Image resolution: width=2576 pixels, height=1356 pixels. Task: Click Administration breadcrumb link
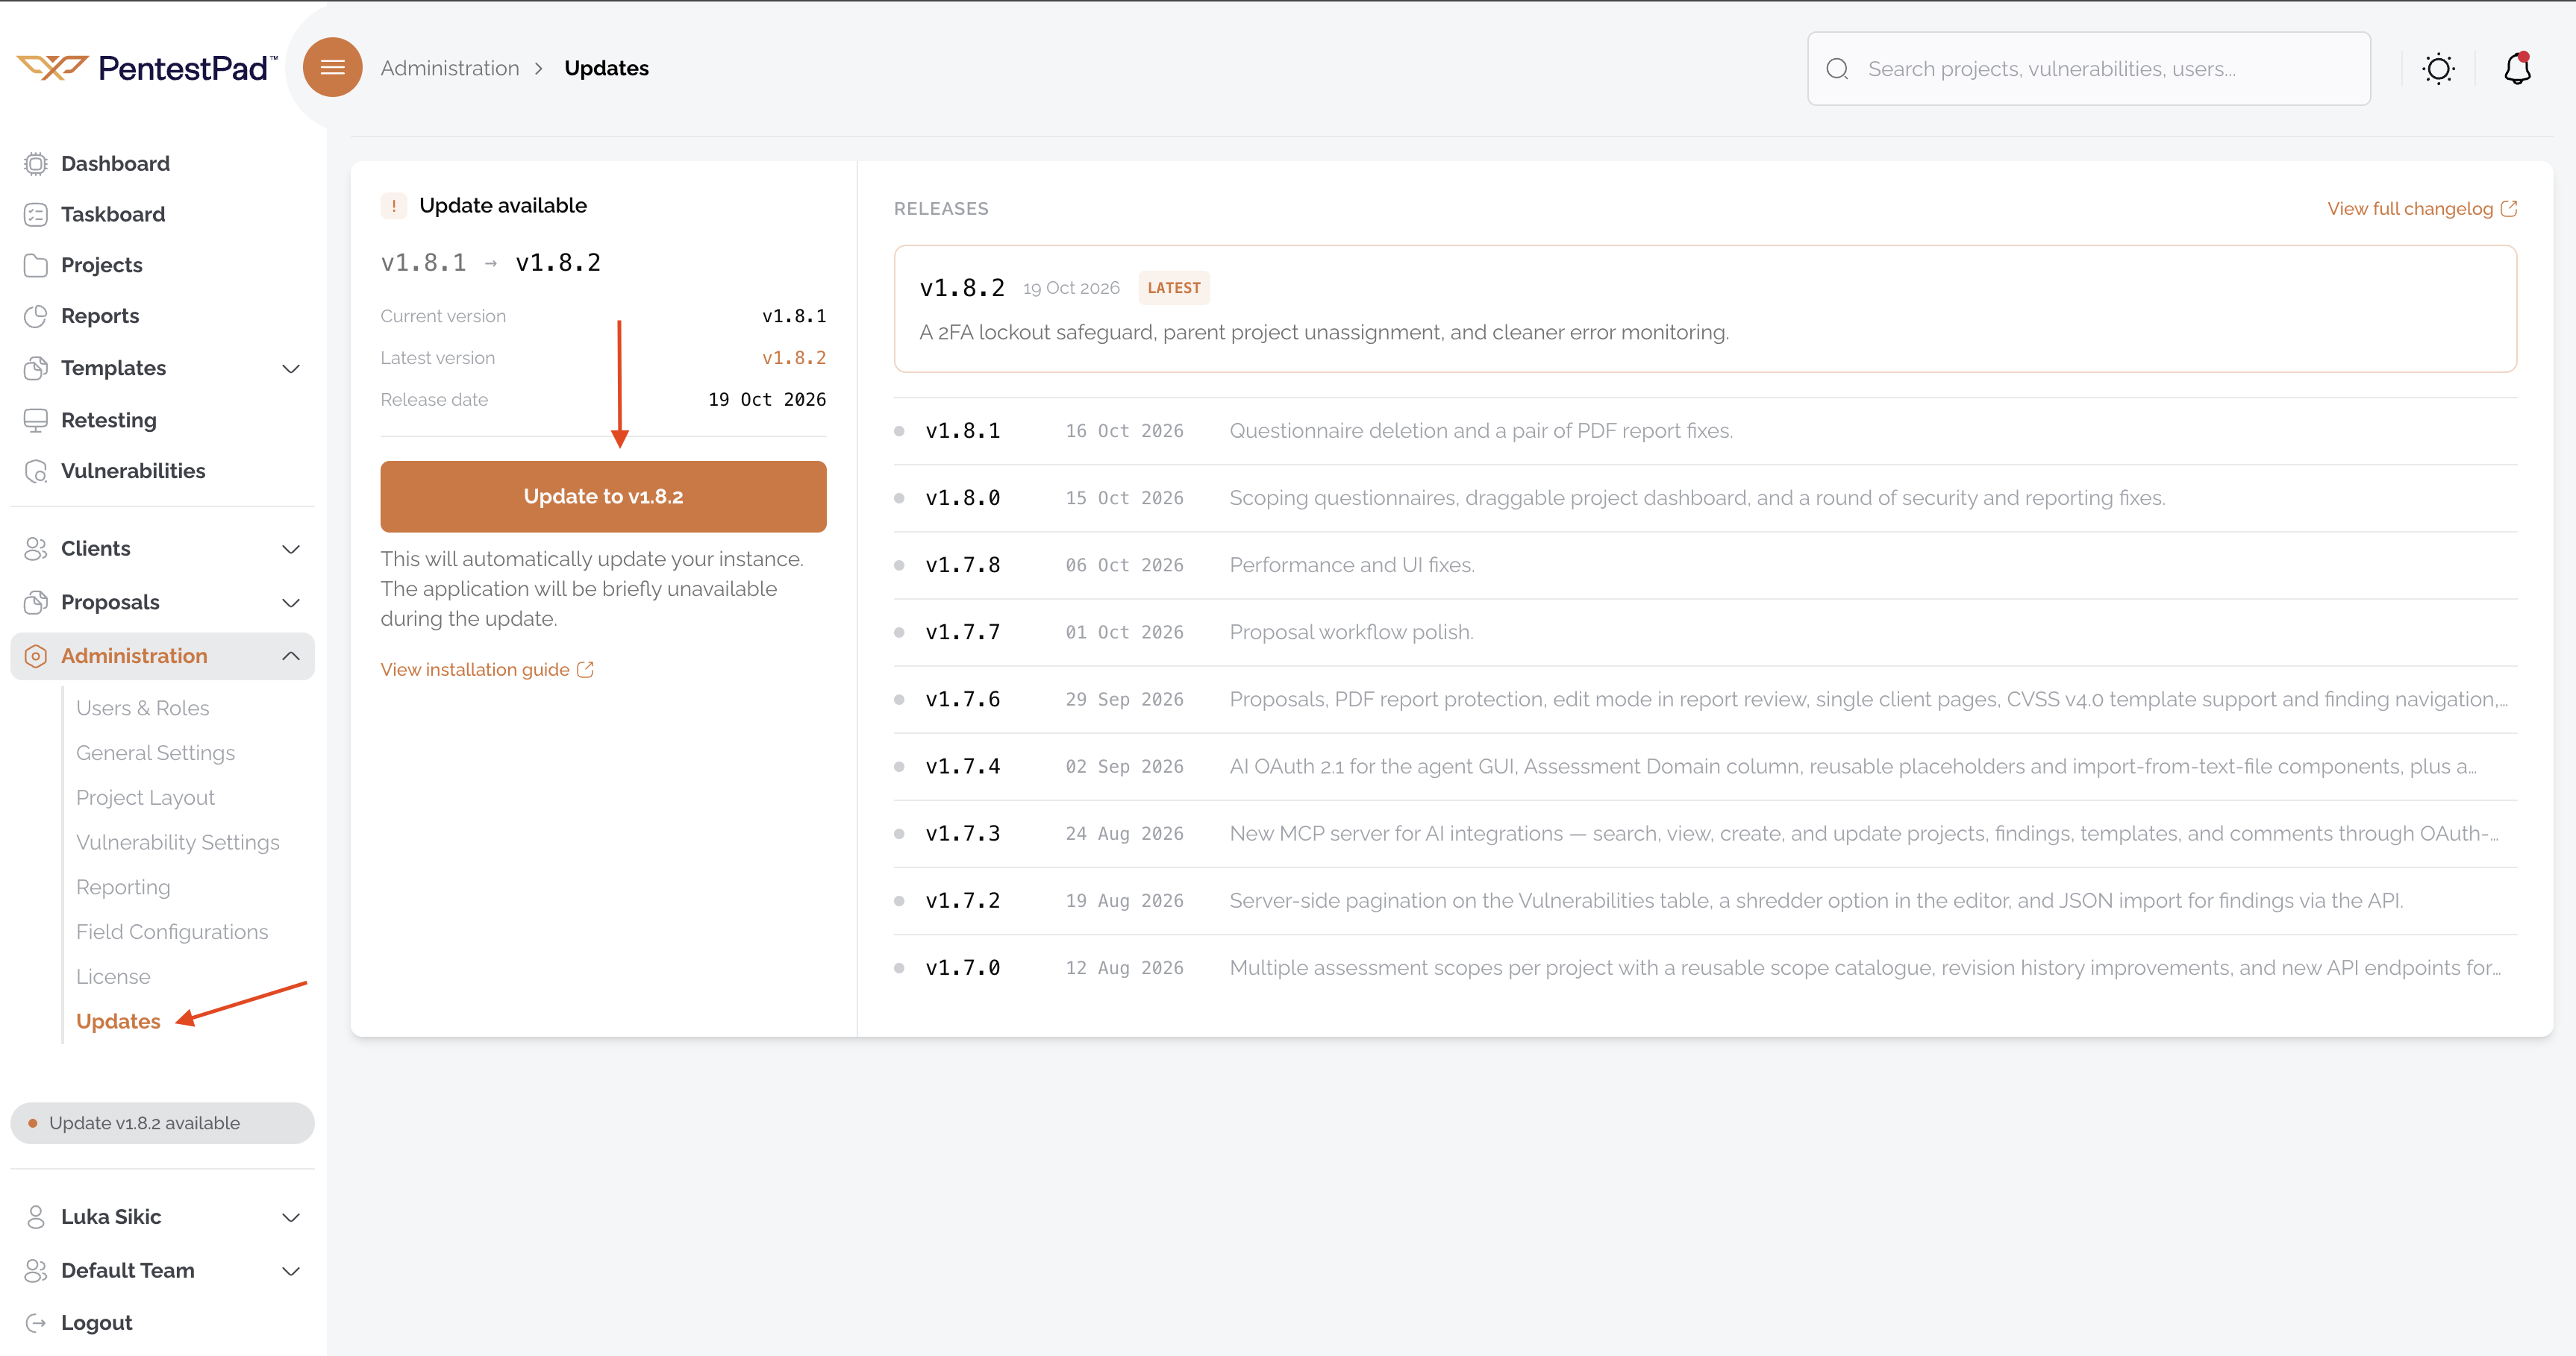click(x=450, y=68)
